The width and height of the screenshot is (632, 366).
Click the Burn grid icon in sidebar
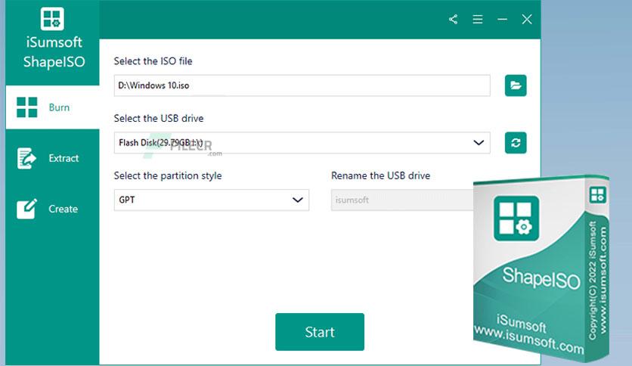click(27, 107)
